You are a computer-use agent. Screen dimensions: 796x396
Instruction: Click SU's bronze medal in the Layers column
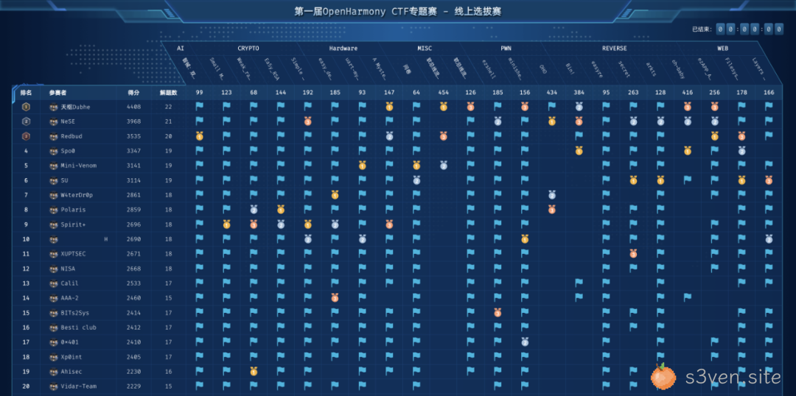coord(769,180)
